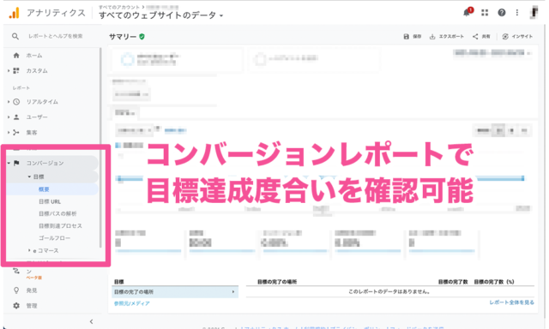Open the インサイト insights panel

click(517, 36)
